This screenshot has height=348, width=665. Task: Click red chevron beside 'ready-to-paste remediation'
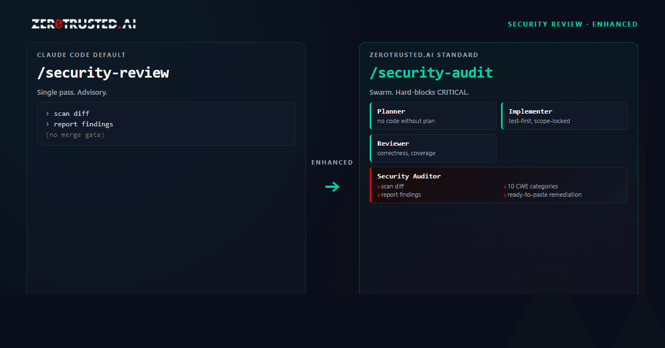click(505, 195)
